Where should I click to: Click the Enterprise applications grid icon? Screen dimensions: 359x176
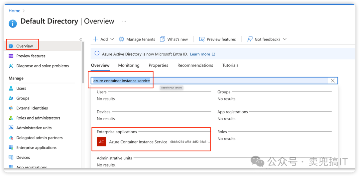[x=11, y=147]
